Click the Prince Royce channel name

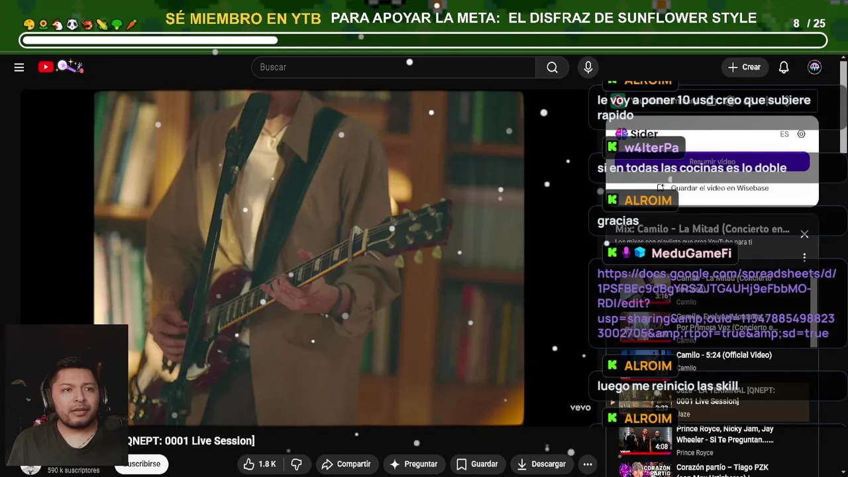point(694,453)
